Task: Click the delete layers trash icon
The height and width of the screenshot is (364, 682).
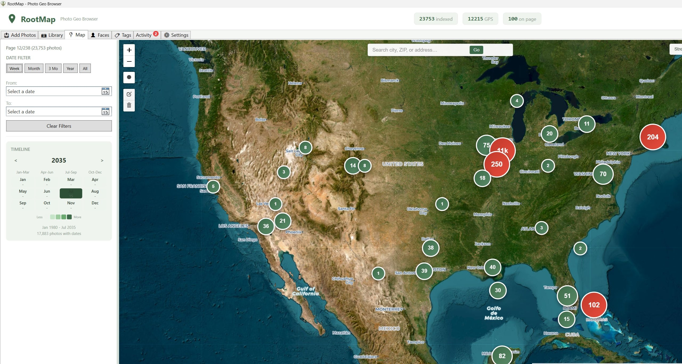Action: (x=129, y=105)
